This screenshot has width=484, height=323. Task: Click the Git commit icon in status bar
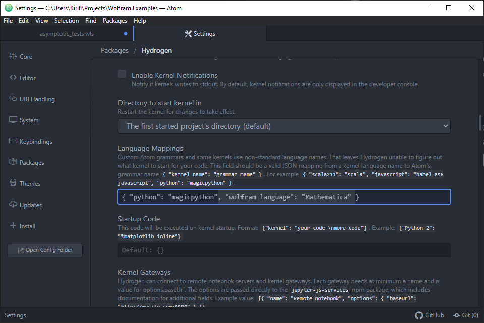pos(457,315)
